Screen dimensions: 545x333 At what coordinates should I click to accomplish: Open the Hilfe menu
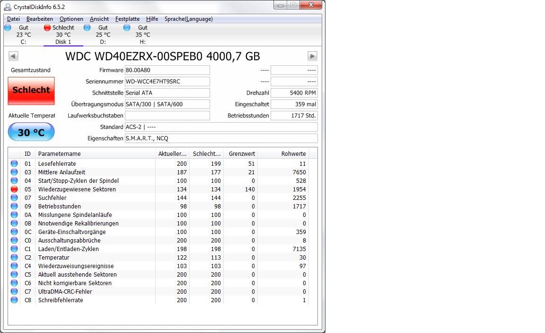click(152, 19)
